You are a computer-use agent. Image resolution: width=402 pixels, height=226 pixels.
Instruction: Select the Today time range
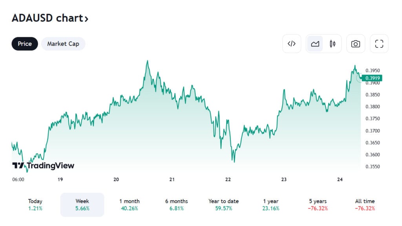click(35, 204)
